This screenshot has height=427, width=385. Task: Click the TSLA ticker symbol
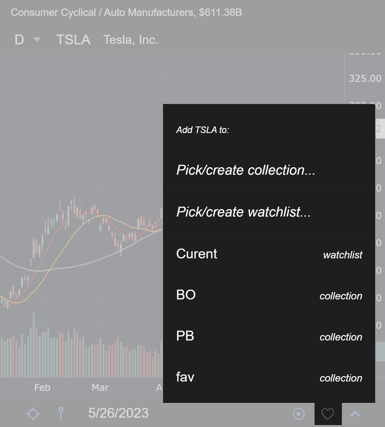point(73,40)
